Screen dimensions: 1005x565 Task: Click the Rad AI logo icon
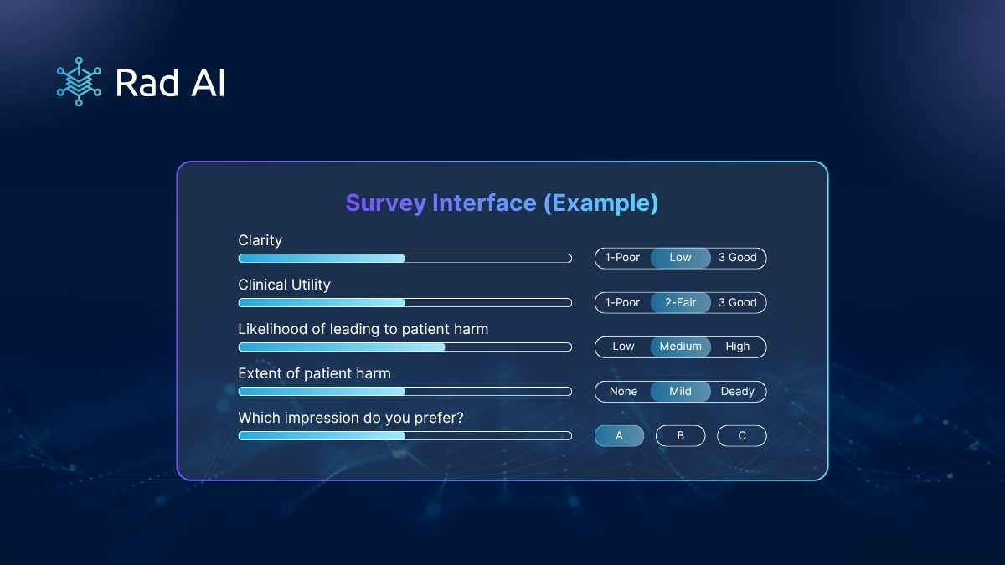pyautogui.click(x=79, y=81)
